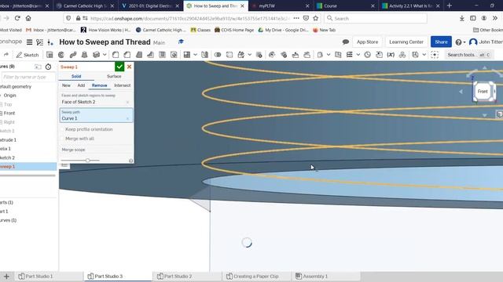Open dropdown next to Plane tool
Viewport: 503px width, 282px height.
(x=329, y=55)
